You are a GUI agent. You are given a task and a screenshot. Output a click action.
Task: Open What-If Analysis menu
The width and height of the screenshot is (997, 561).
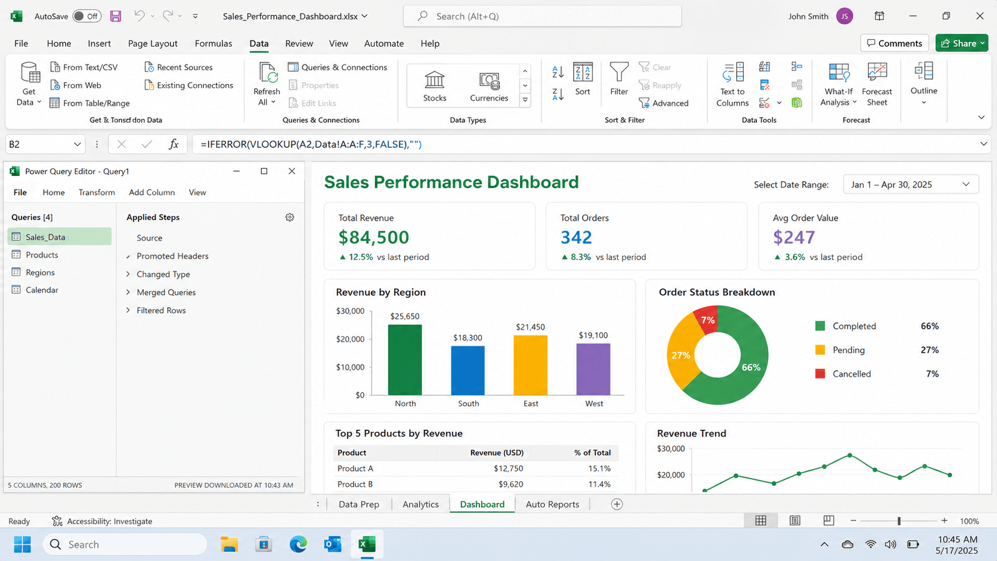click(x=838, y=84)
